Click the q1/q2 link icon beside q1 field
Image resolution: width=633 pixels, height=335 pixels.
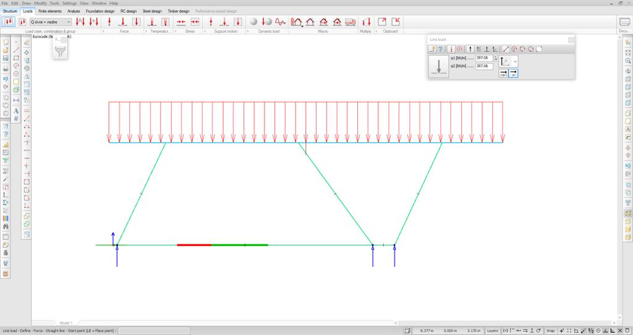point(496,59)
